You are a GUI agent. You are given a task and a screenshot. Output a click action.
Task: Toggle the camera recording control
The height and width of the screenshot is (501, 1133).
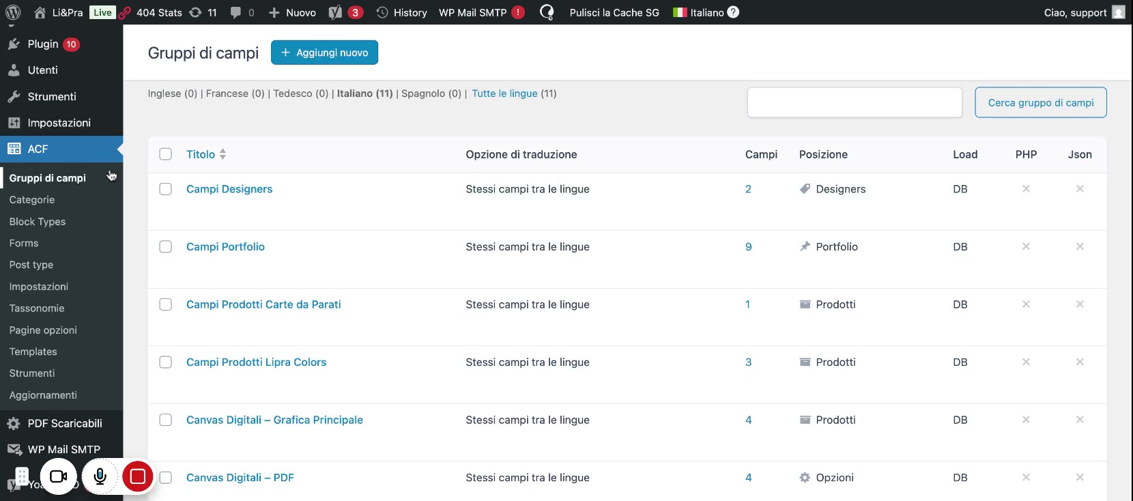tap(59, 476)
